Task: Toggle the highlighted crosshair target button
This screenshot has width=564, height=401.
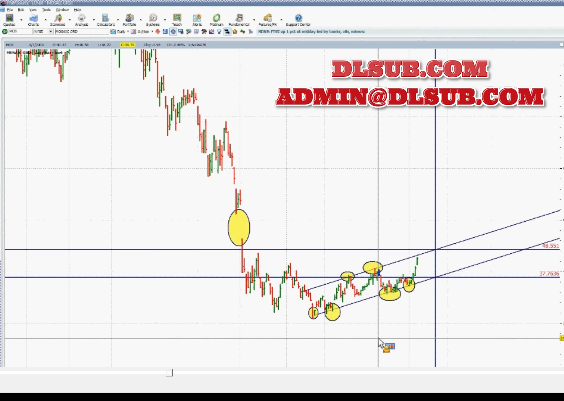Action: tap(173, 32)
